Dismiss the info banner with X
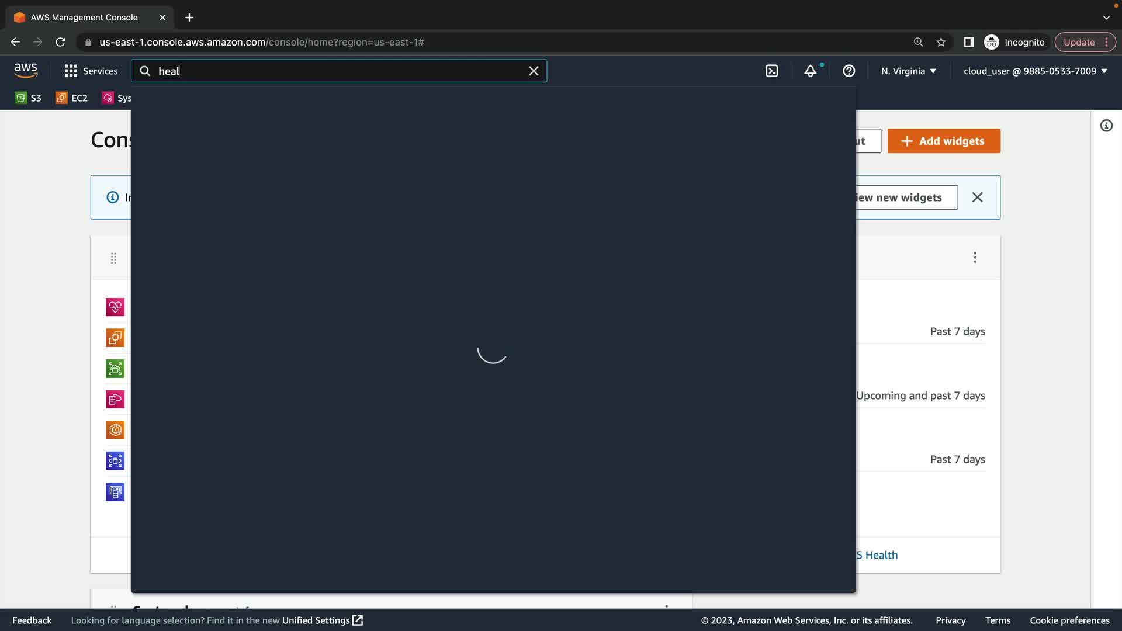Viewport: 1122px width, 631px height. (x=977, y=197)
